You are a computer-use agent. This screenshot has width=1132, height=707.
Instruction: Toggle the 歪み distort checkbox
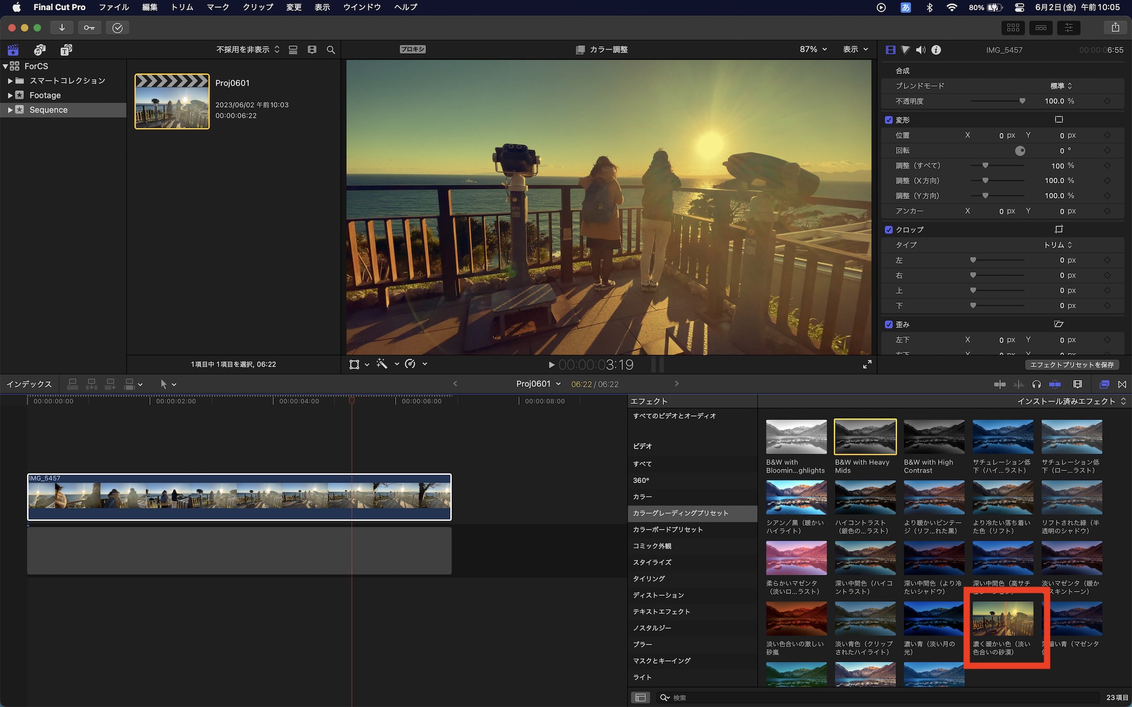[889, 325]
